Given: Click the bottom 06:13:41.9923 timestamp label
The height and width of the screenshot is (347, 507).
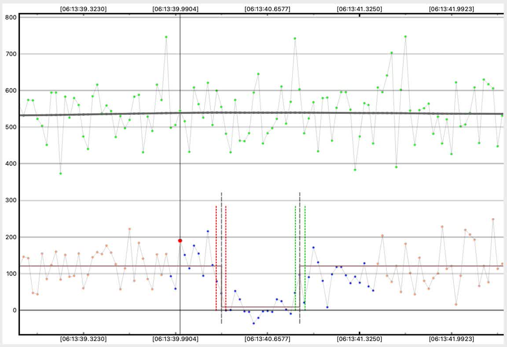Looking at the screenshot, I should click(452, 339).
